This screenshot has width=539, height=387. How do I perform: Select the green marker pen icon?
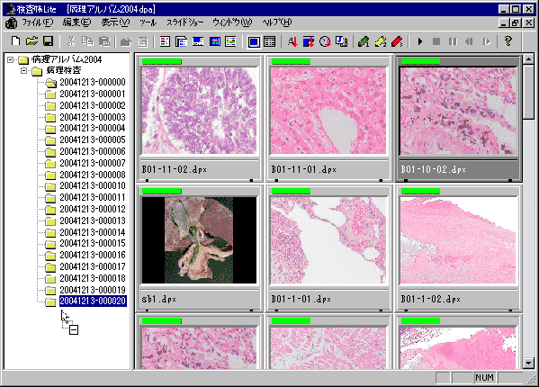[x=364, y=42]
